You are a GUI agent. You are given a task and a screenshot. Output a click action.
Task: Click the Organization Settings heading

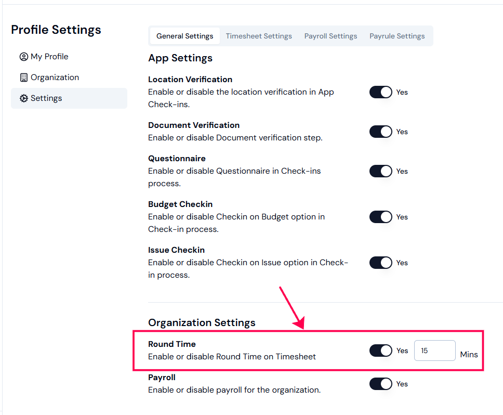click(x=202, y=322)
